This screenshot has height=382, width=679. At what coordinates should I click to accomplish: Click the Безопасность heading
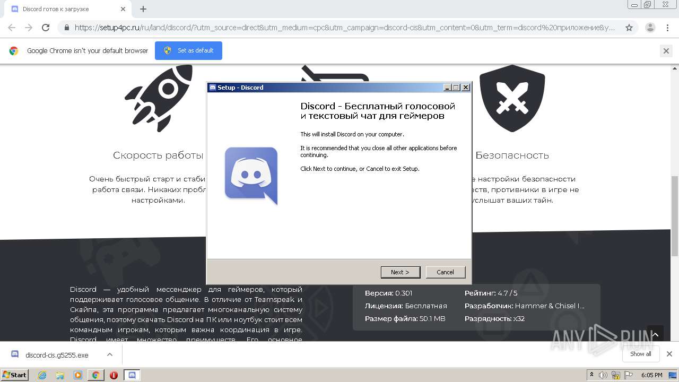[512, 155]
